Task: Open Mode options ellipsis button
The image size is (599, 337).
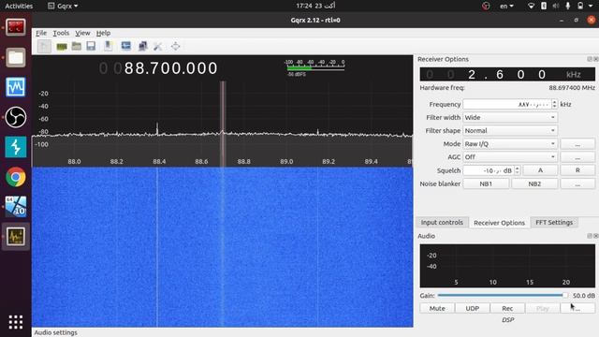Action: click(577, 144)
